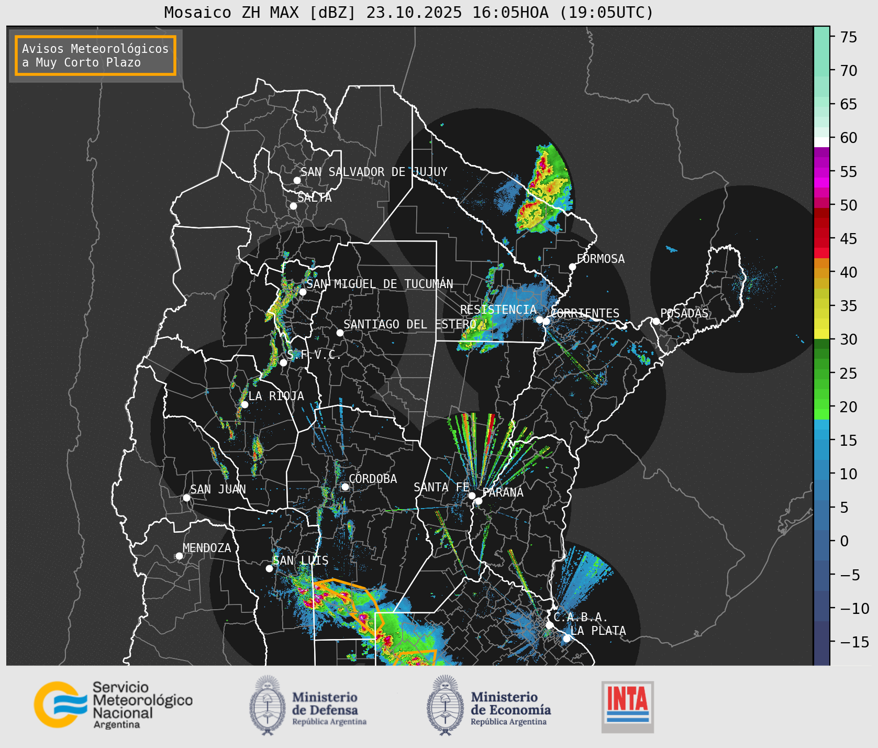
Task: Click the Corrientes city marker
Action: pos(546,321)
